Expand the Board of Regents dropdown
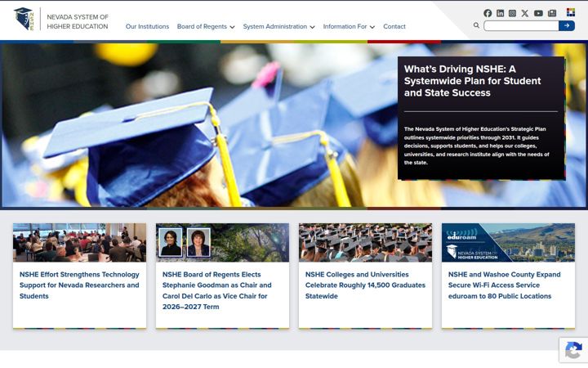588x368 pixels. pos(206,27)
